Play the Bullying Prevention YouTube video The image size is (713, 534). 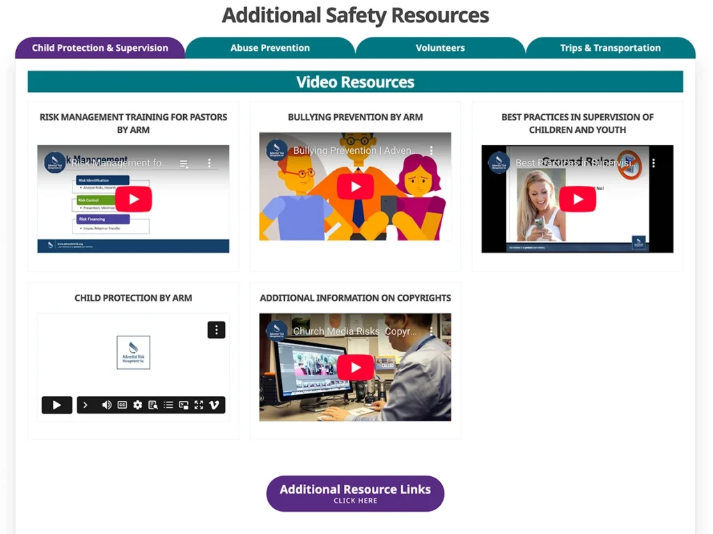pos(355,187)
